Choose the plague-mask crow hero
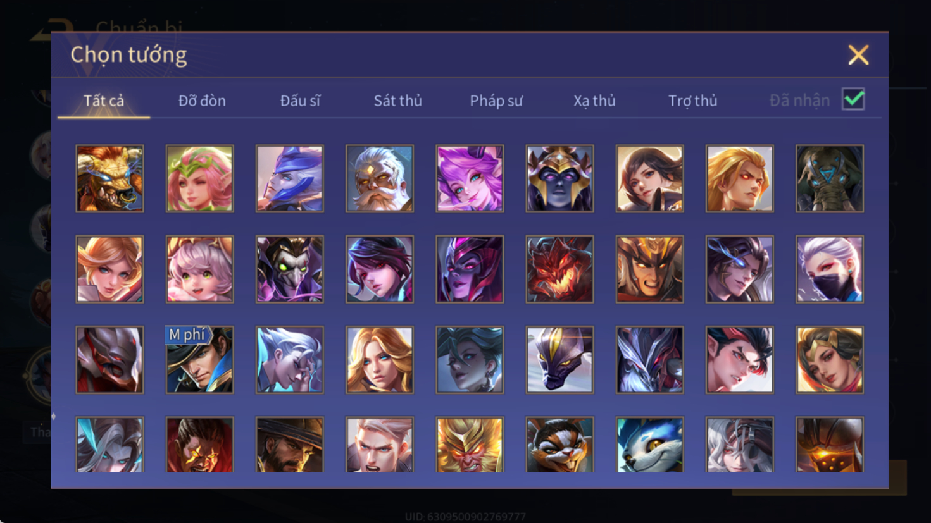The image size is (931, 523). (290, 269)
